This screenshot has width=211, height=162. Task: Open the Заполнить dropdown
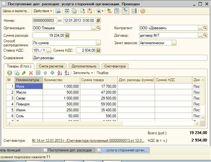(83, 73)
